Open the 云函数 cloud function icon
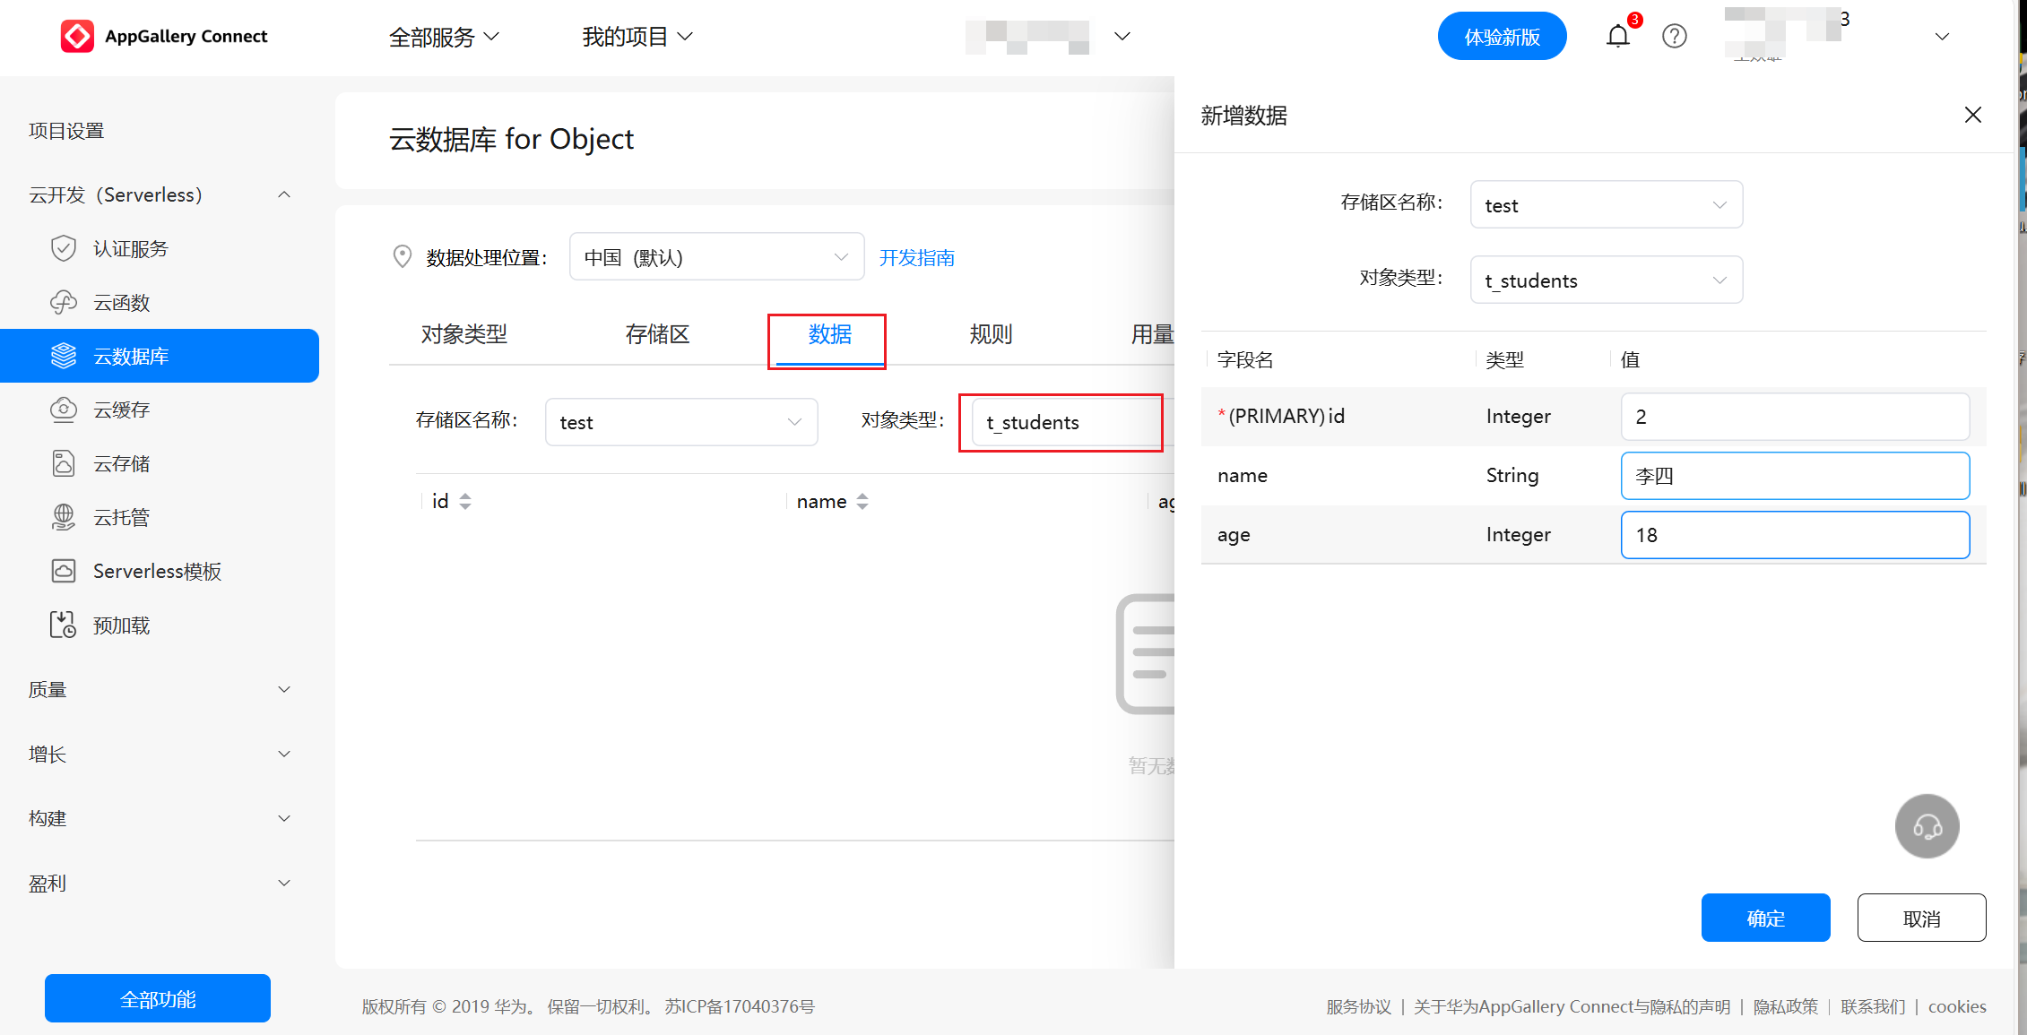Viewport: 2027px width, 1035px height. pyautogui.click(x=64, y=302)
